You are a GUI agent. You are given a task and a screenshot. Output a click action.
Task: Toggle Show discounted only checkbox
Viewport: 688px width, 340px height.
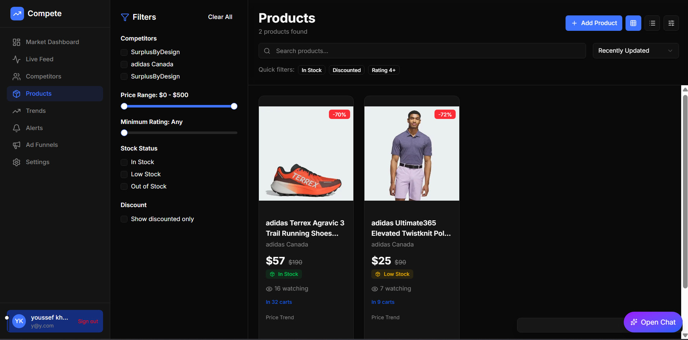pyautogui.click(x=124, y=219)
